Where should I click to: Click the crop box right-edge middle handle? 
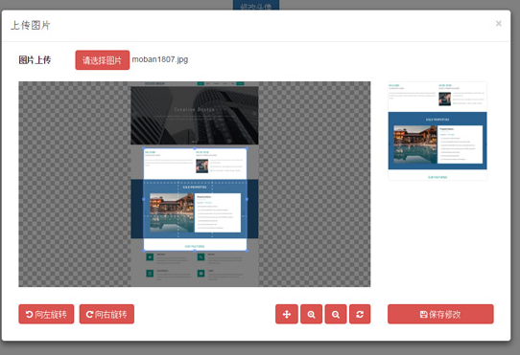coord(247,199)
